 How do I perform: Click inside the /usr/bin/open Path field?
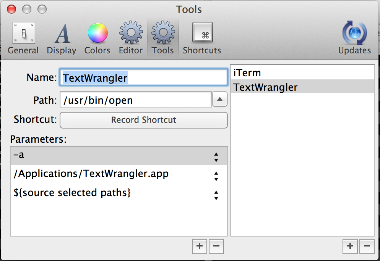click(134, 99)
